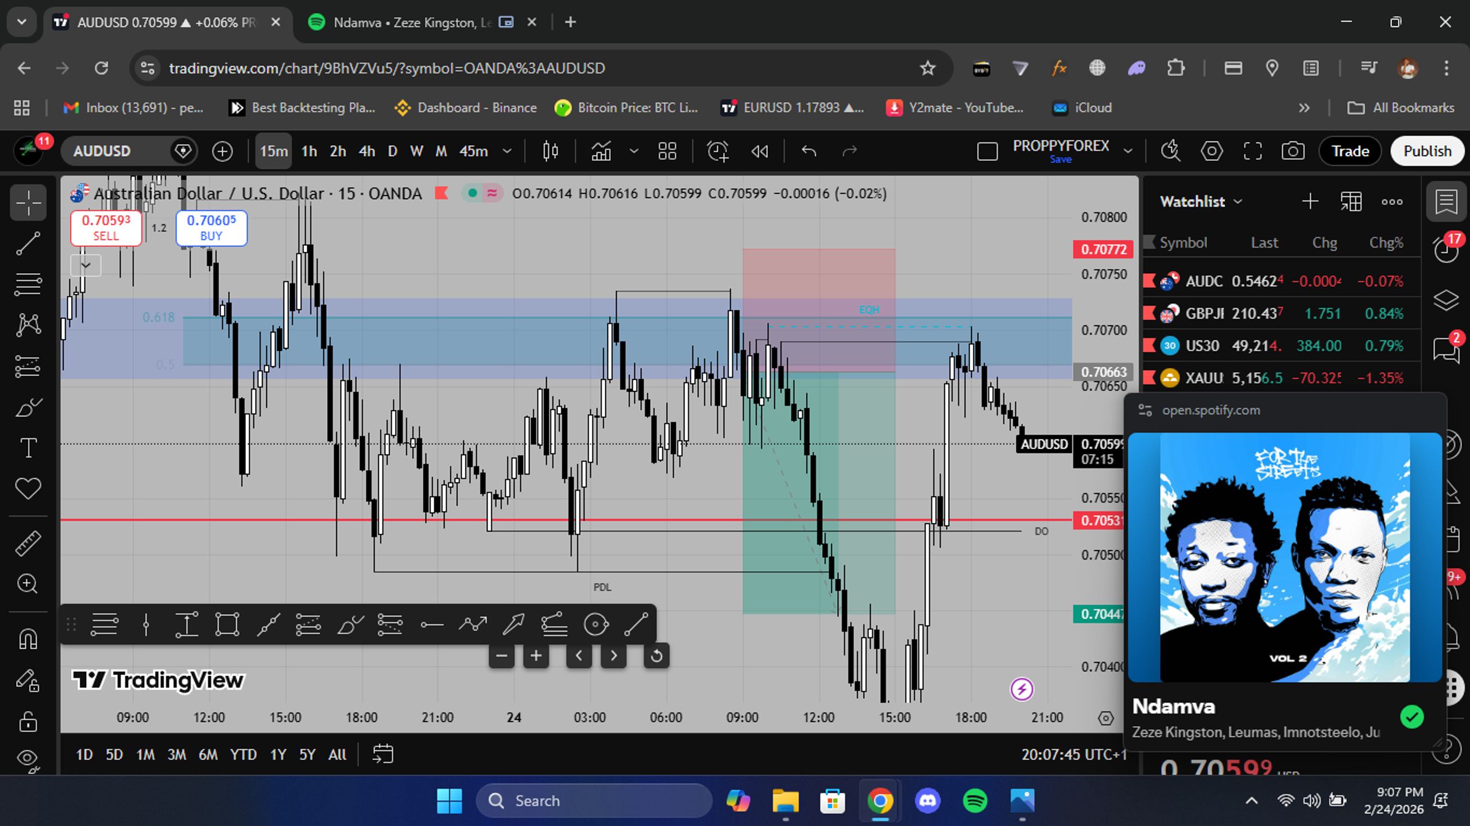The height and width of the screenshot is (826, 1470).
Task: Hide all drawings with eye icon
Action: tap(28, 759)
